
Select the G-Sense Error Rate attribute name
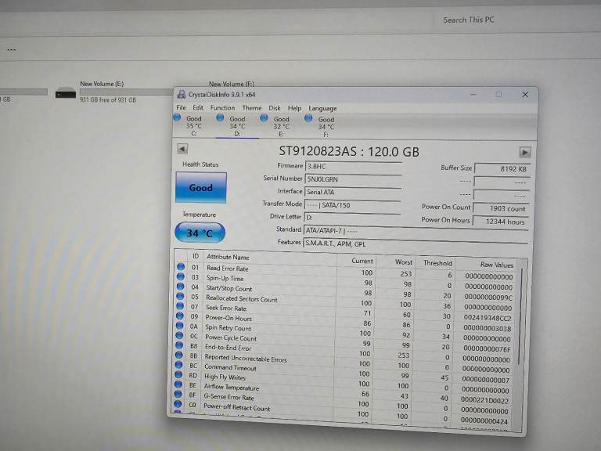229,397
